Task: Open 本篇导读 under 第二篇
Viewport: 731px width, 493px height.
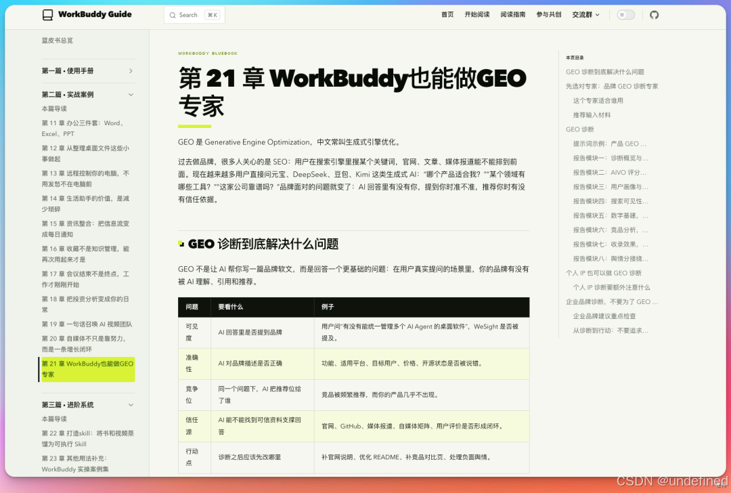Action: pyautogui.click(x=54, y=108)
